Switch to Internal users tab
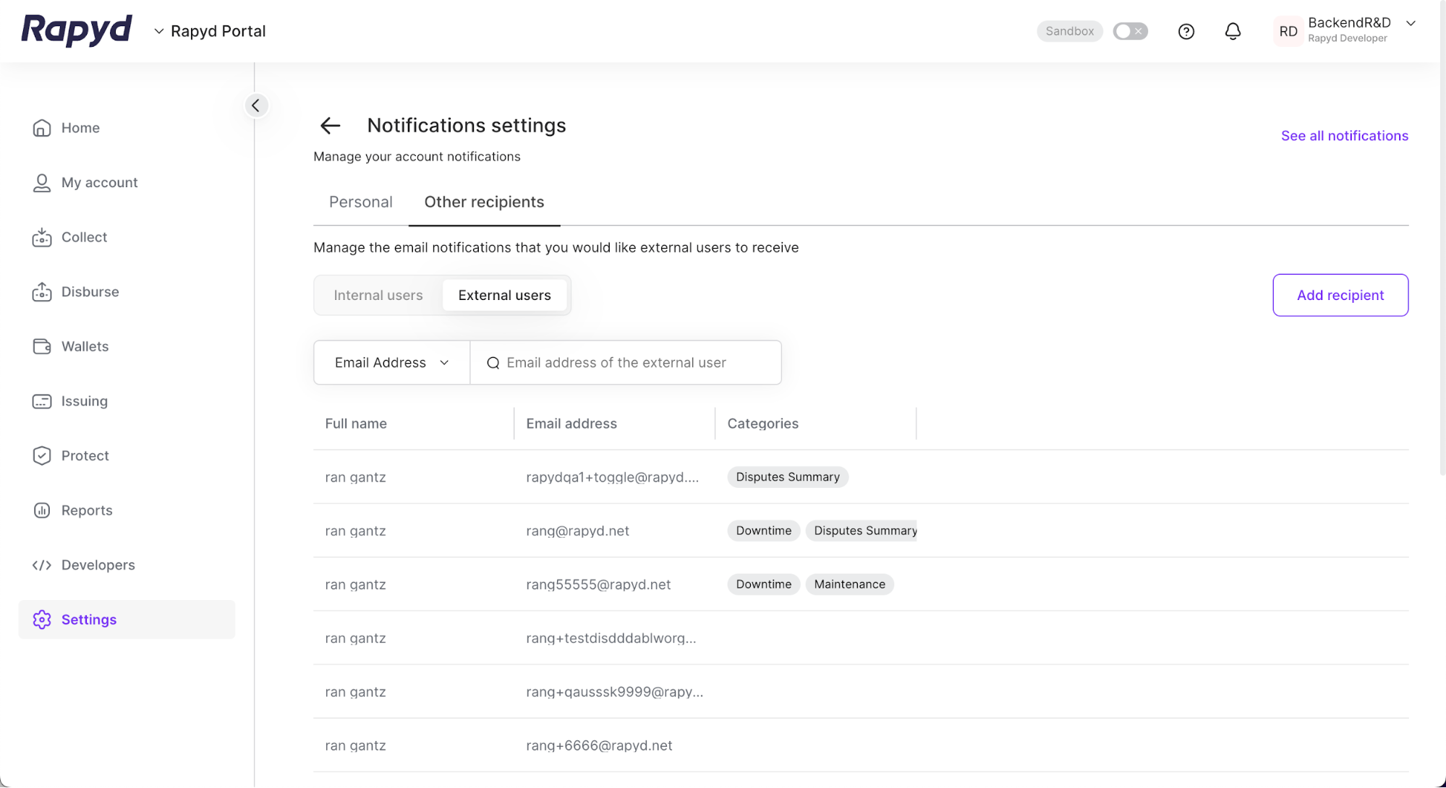This screenshot has width=1446, height=788. pos(378,294)
